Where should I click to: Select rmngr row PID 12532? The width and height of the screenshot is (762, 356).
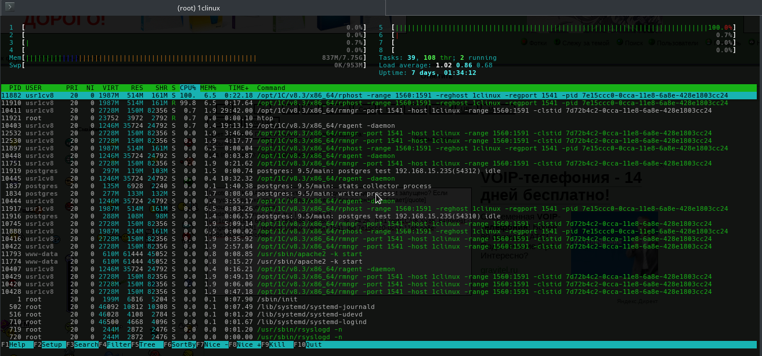pos(379,133)
